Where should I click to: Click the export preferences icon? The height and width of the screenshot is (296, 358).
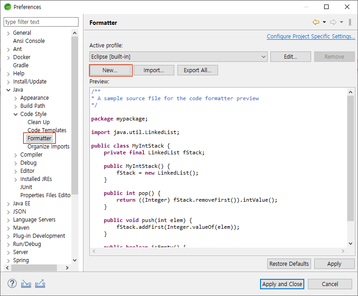[x=40, y=284]
